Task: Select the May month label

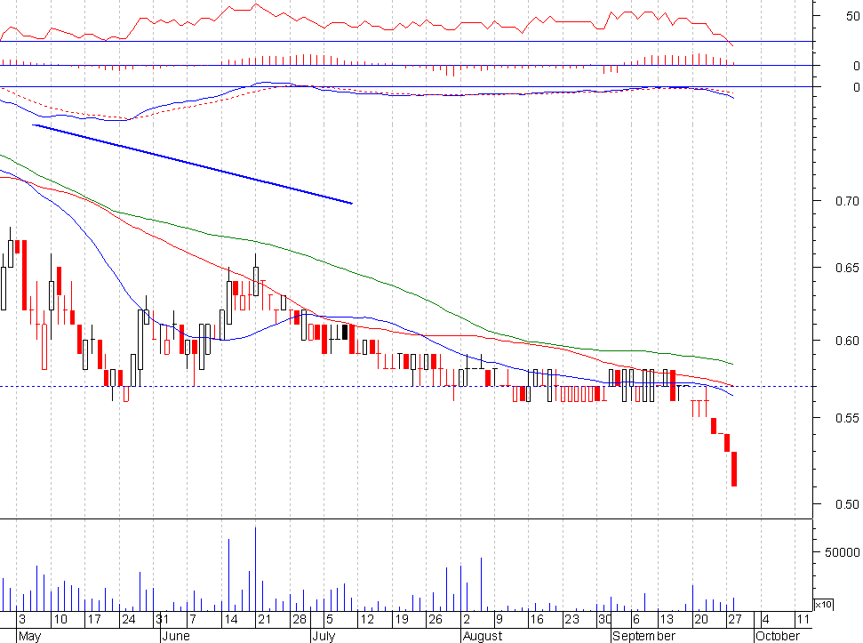Action: coord(29,637)
